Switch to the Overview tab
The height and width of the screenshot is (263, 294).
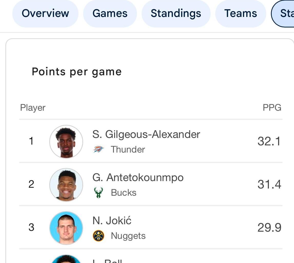coord(45,13)
